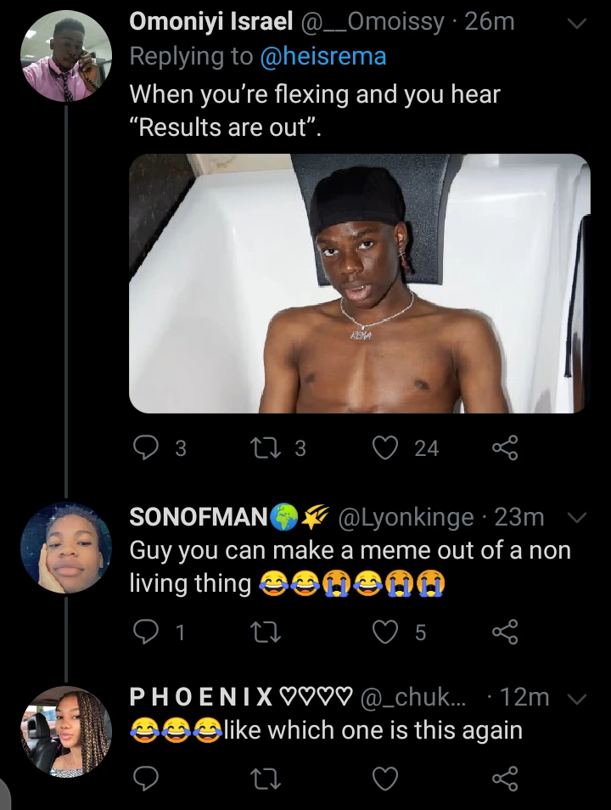This screenshot has height=810, width=611.
Task: Share Omoniyi Israel's tweet
Action: pos(505,447)
